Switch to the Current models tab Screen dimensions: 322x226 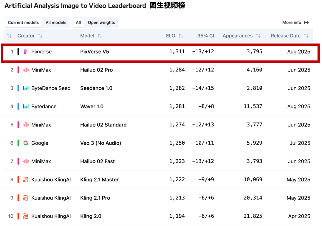click(x=23, y=23)
